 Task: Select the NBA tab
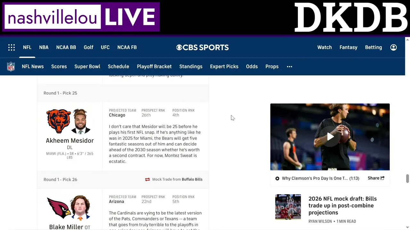[44, 47]
